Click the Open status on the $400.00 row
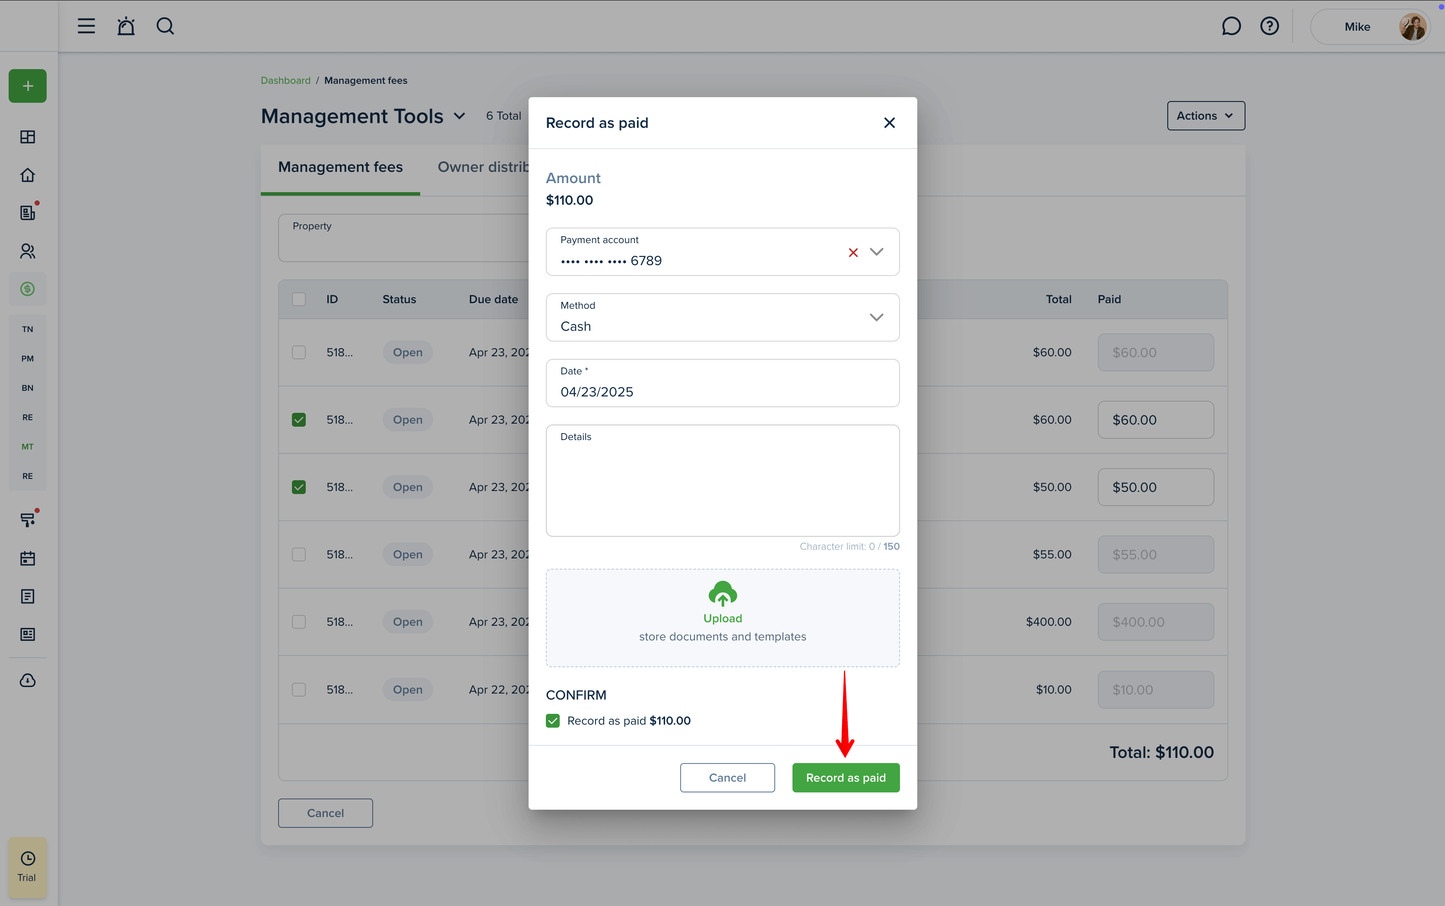The width and height of the screenshot is (1445, 906). [407, 622]
